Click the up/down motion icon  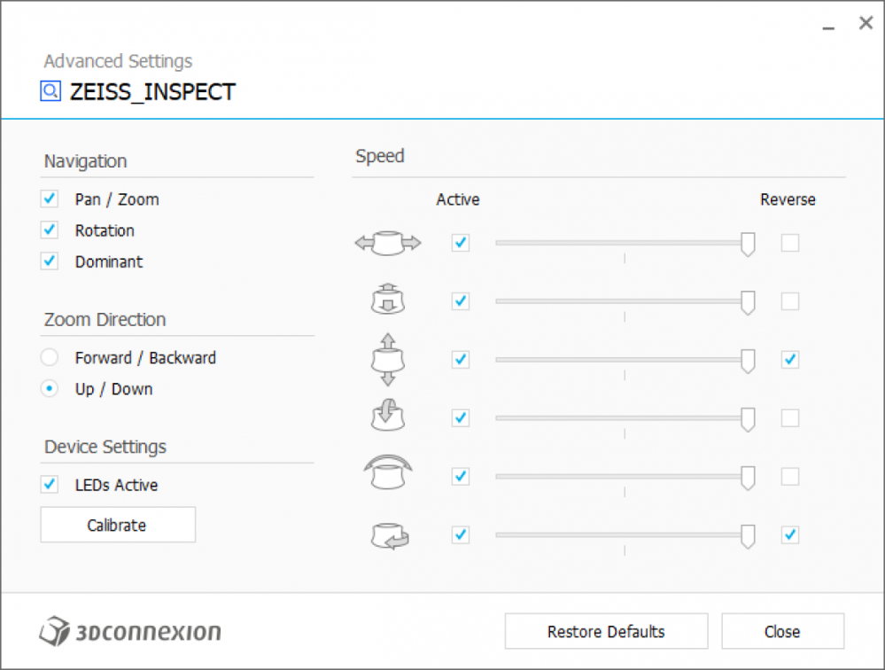(x=388, y=359)
